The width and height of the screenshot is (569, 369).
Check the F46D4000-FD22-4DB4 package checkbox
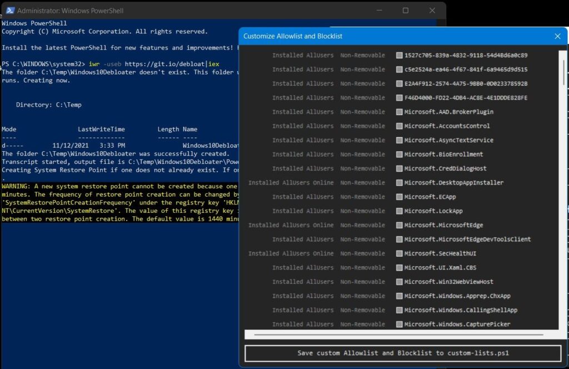pyautogui.click(x=399, y=98)
